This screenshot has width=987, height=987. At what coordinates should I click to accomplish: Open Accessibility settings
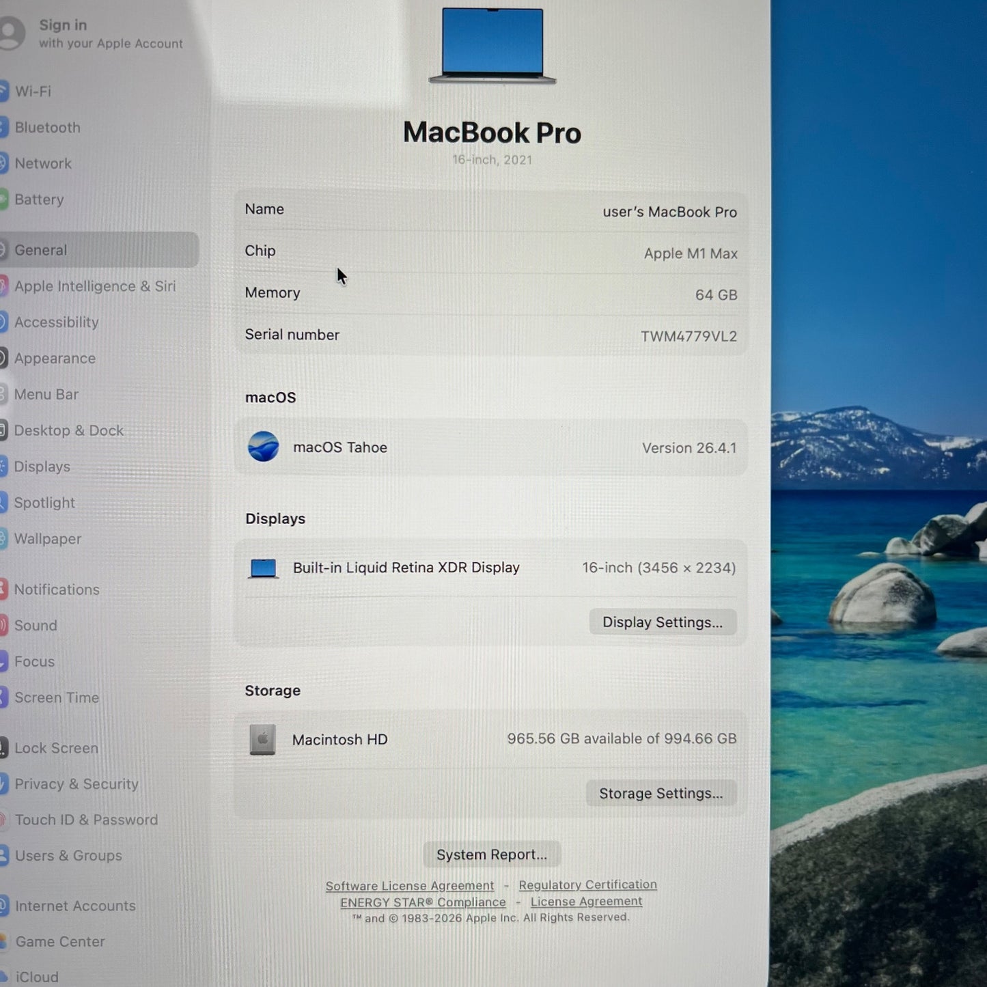pos(56,322)
